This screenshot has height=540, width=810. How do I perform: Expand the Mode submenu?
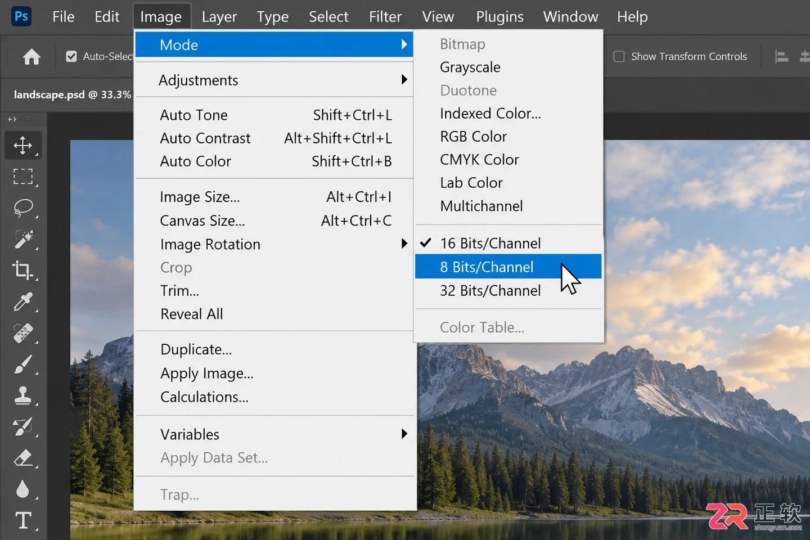click(274, 44)
